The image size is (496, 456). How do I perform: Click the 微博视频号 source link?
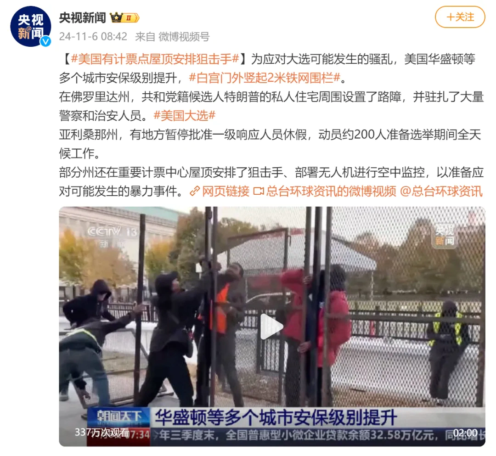click(x=184, y=37)
